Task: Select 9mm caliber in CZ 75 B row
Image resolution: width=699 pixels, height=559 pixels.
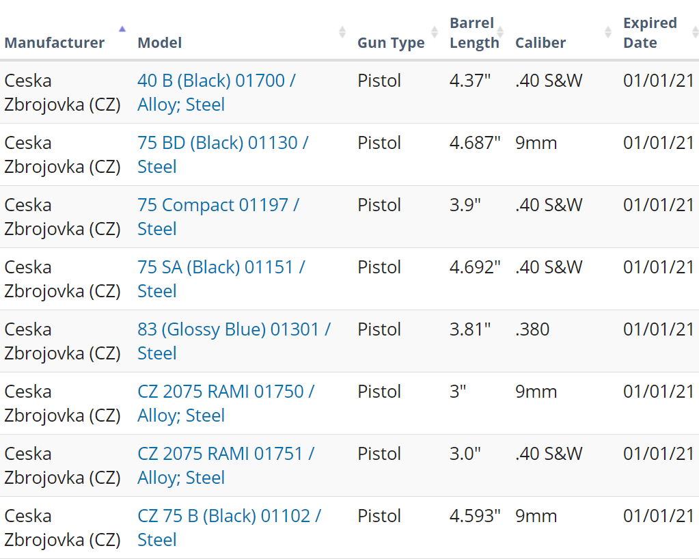Action: tap(536, 516)
